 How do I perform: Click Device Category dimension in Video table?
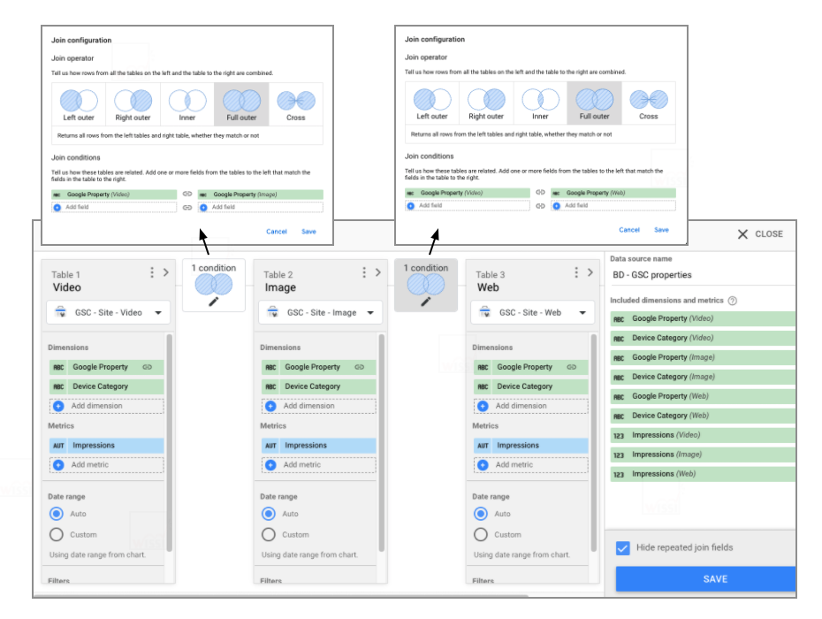point(107,386)
